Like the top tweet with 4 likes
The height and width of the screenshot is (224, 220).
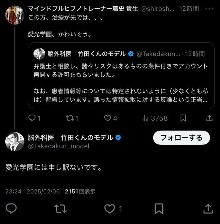[x=107, y=118]
